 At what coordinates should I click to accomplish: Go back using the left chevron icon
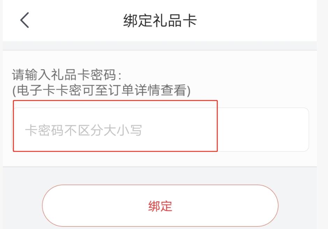(x=24, y=20)
